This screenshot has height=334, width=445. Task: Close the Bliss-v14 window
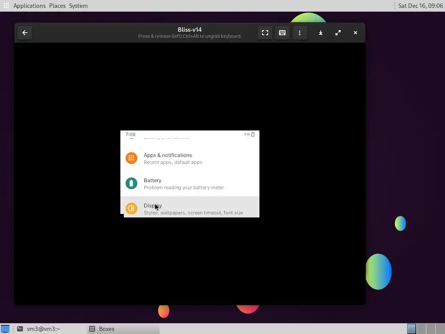(355, 33)
